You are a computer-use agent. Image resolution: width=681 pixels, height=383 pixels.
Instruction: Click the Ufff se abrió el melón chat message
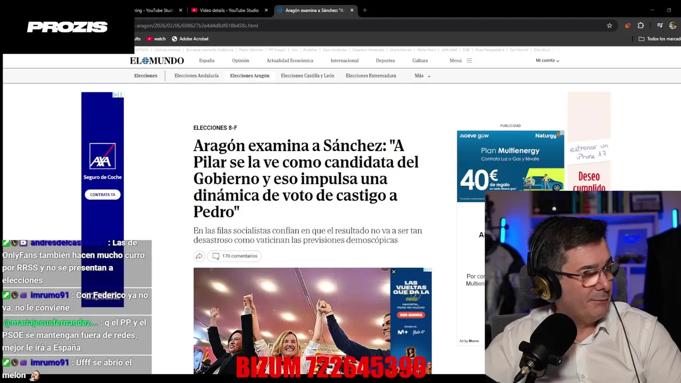[x=74, y=369]
